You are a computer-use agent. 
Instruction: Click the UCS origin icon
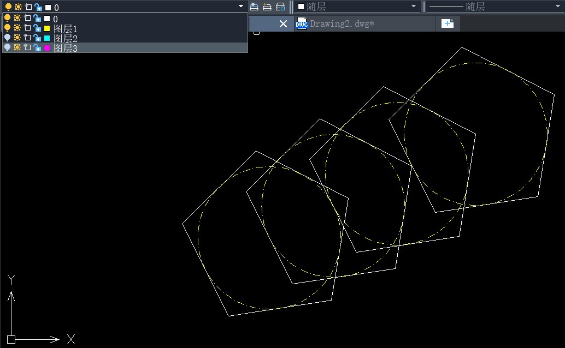(x=11, y=339)
